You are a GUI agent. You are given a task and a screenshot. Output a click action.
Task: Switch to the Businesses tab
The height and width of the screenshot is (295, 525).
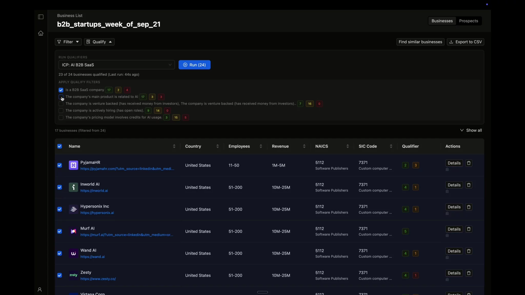point(442,21)
